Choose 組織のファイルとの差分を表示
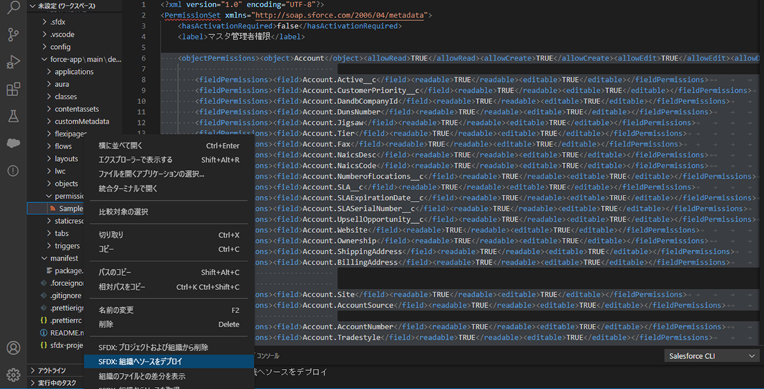Screen dimensions: 764x389 pyautogui.click(x=169, y=376)
